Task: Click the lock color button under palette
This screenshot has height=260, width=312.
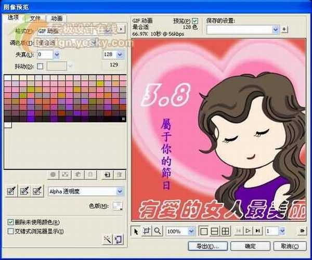Action: (x=90, y=175)
